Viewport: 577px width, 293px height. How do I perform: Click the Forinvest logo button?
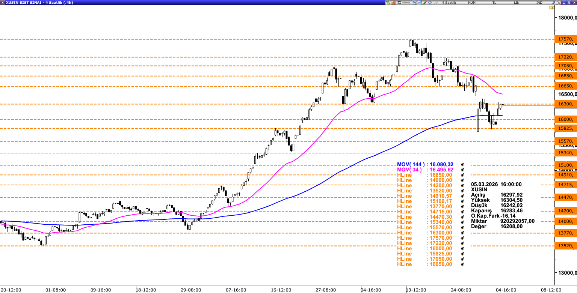coord(404,3)
